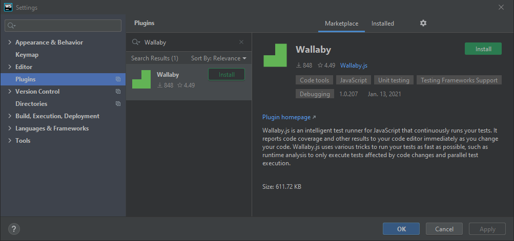The height and width of the screenshot is (241, 514).
Task: Install Wallaby from the search results list
Action: [x=227, y=74]
